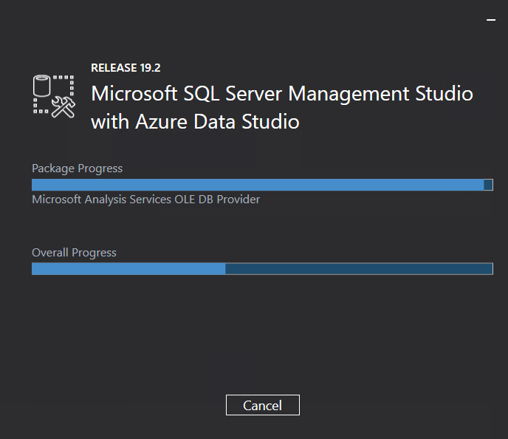Image resolution: width=508 pixels, height=439 pixels.
Task: Click the 'with Azure Data Studio' title line
Action: pos(196,122)
